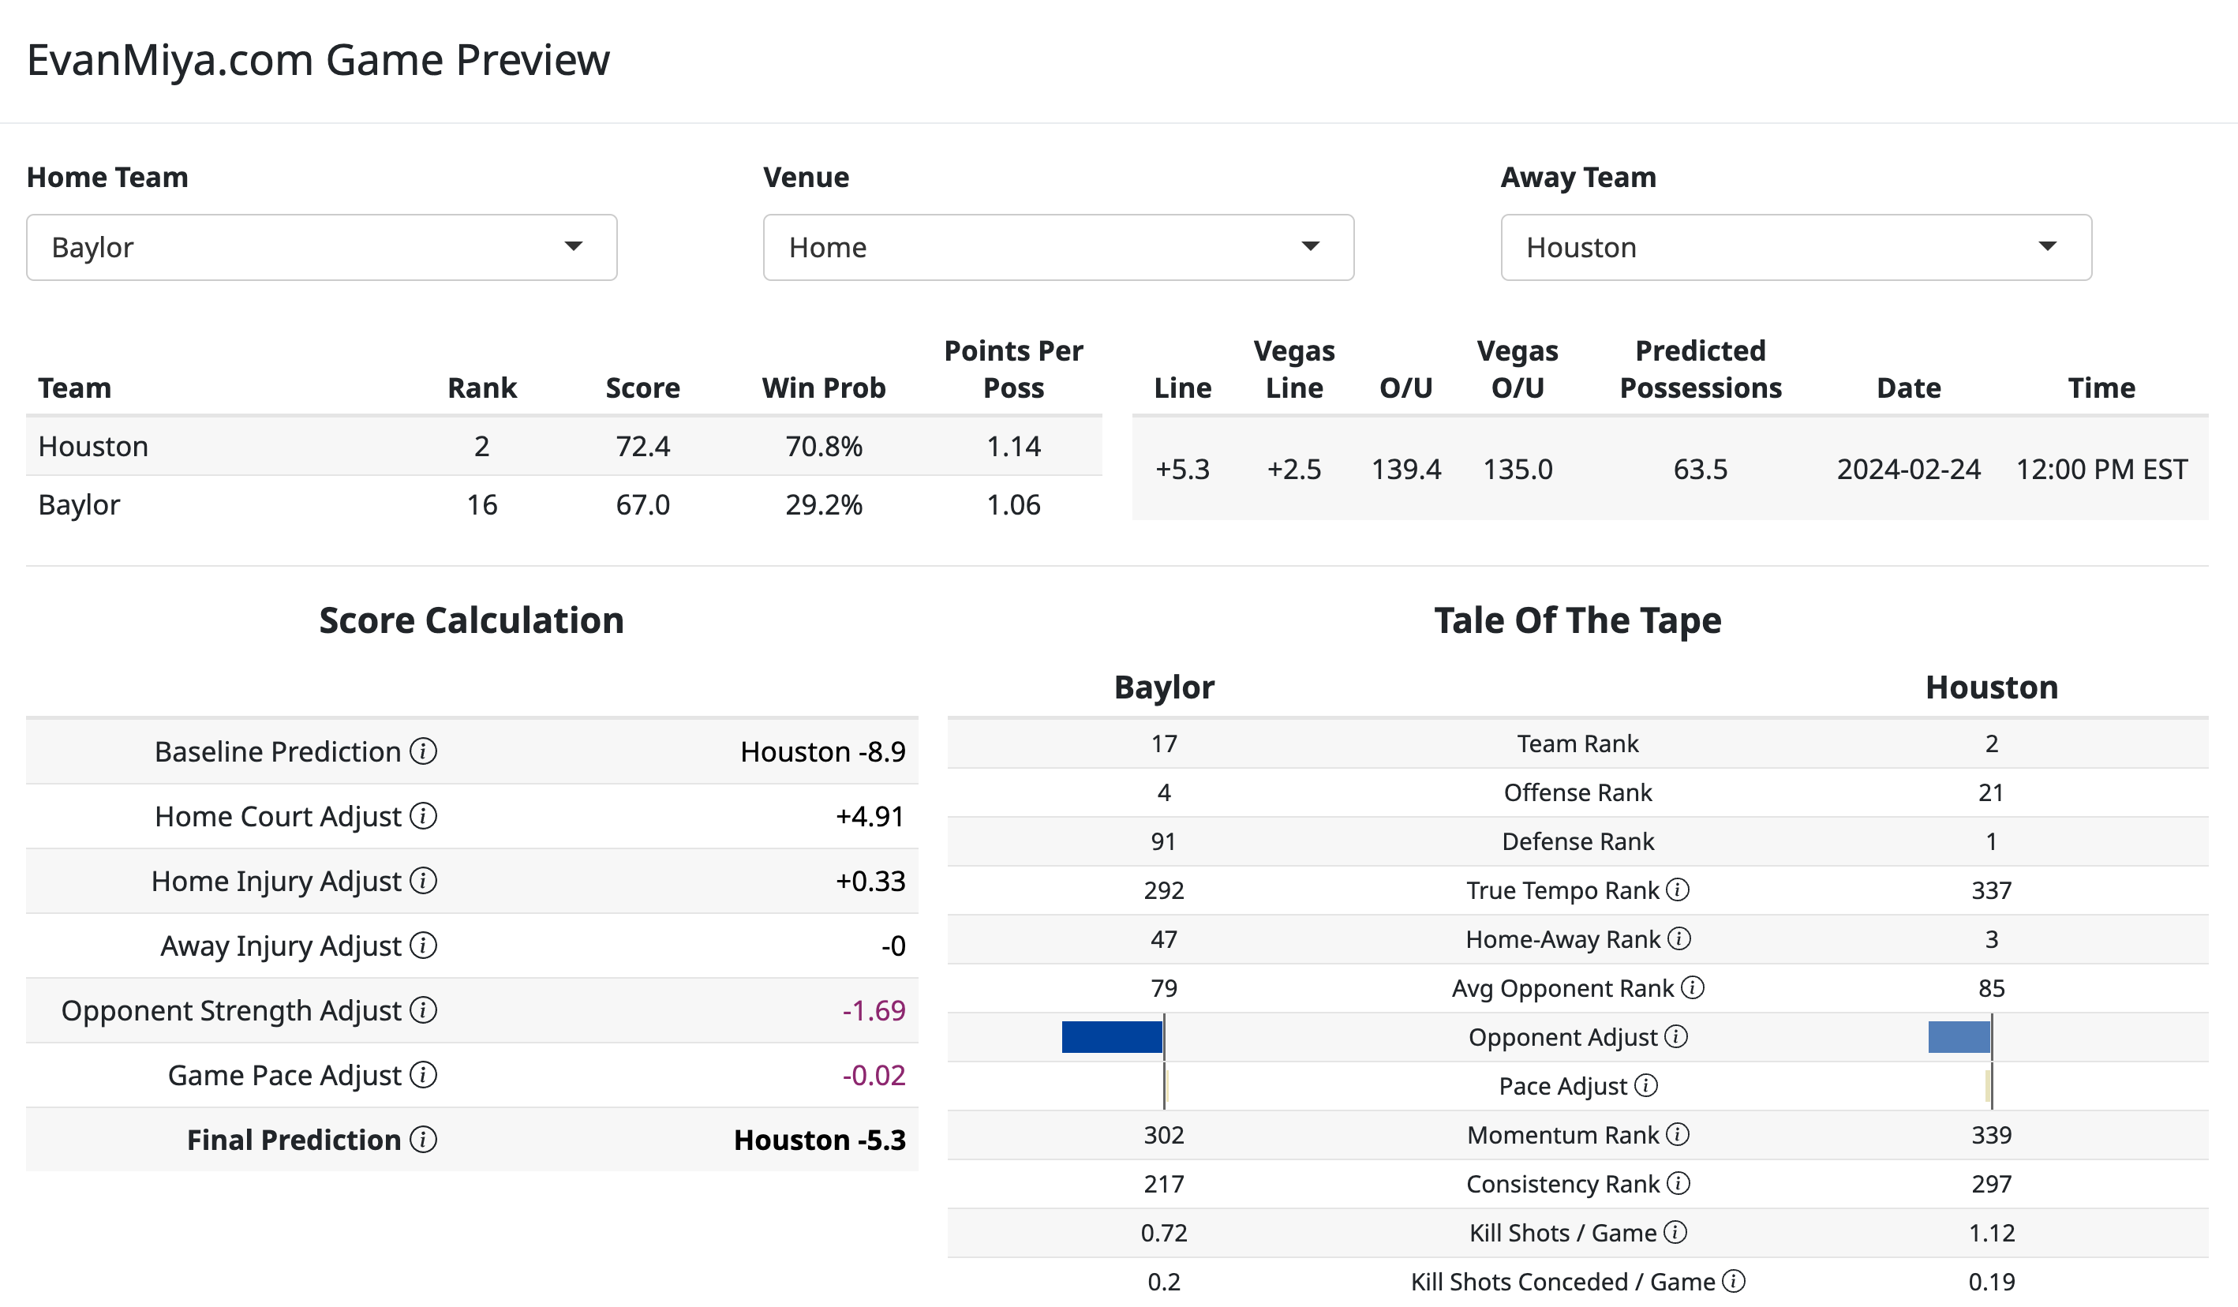Click the Baylor column header
The width and height of the screenshot is (2238, 1307).
pyautogui.click(x=1164, y=686)
